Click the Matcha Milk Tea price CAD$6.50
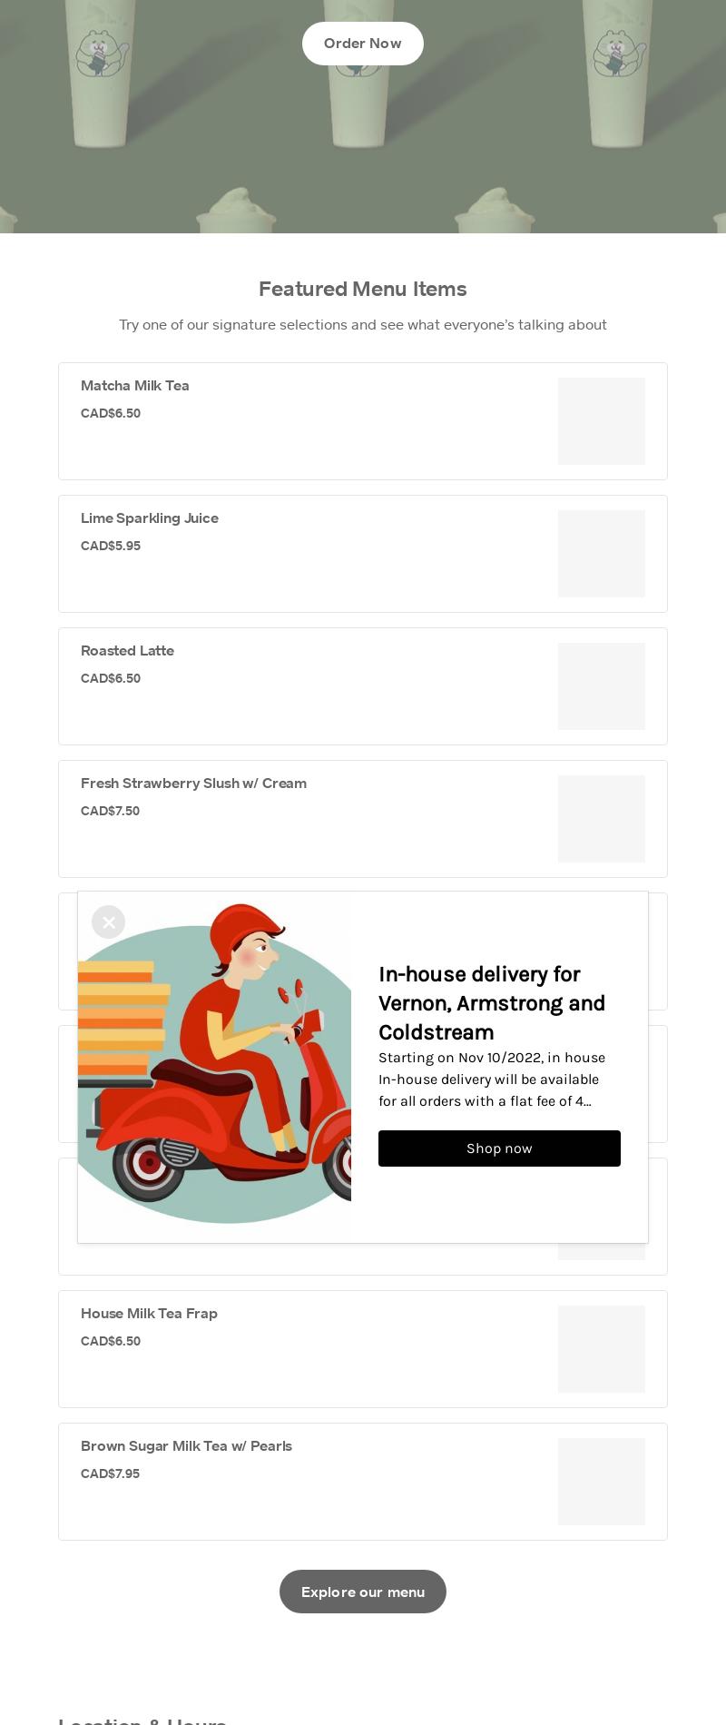 pos(111,413)
